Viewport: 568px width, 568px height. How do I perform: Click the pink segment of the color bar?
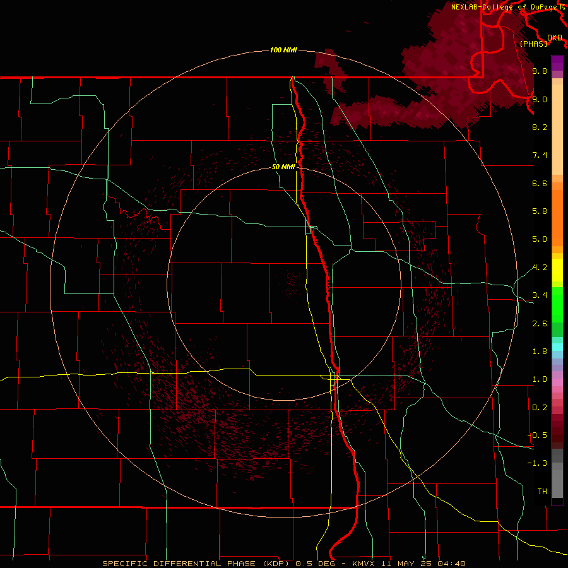[x=557, y=382]
